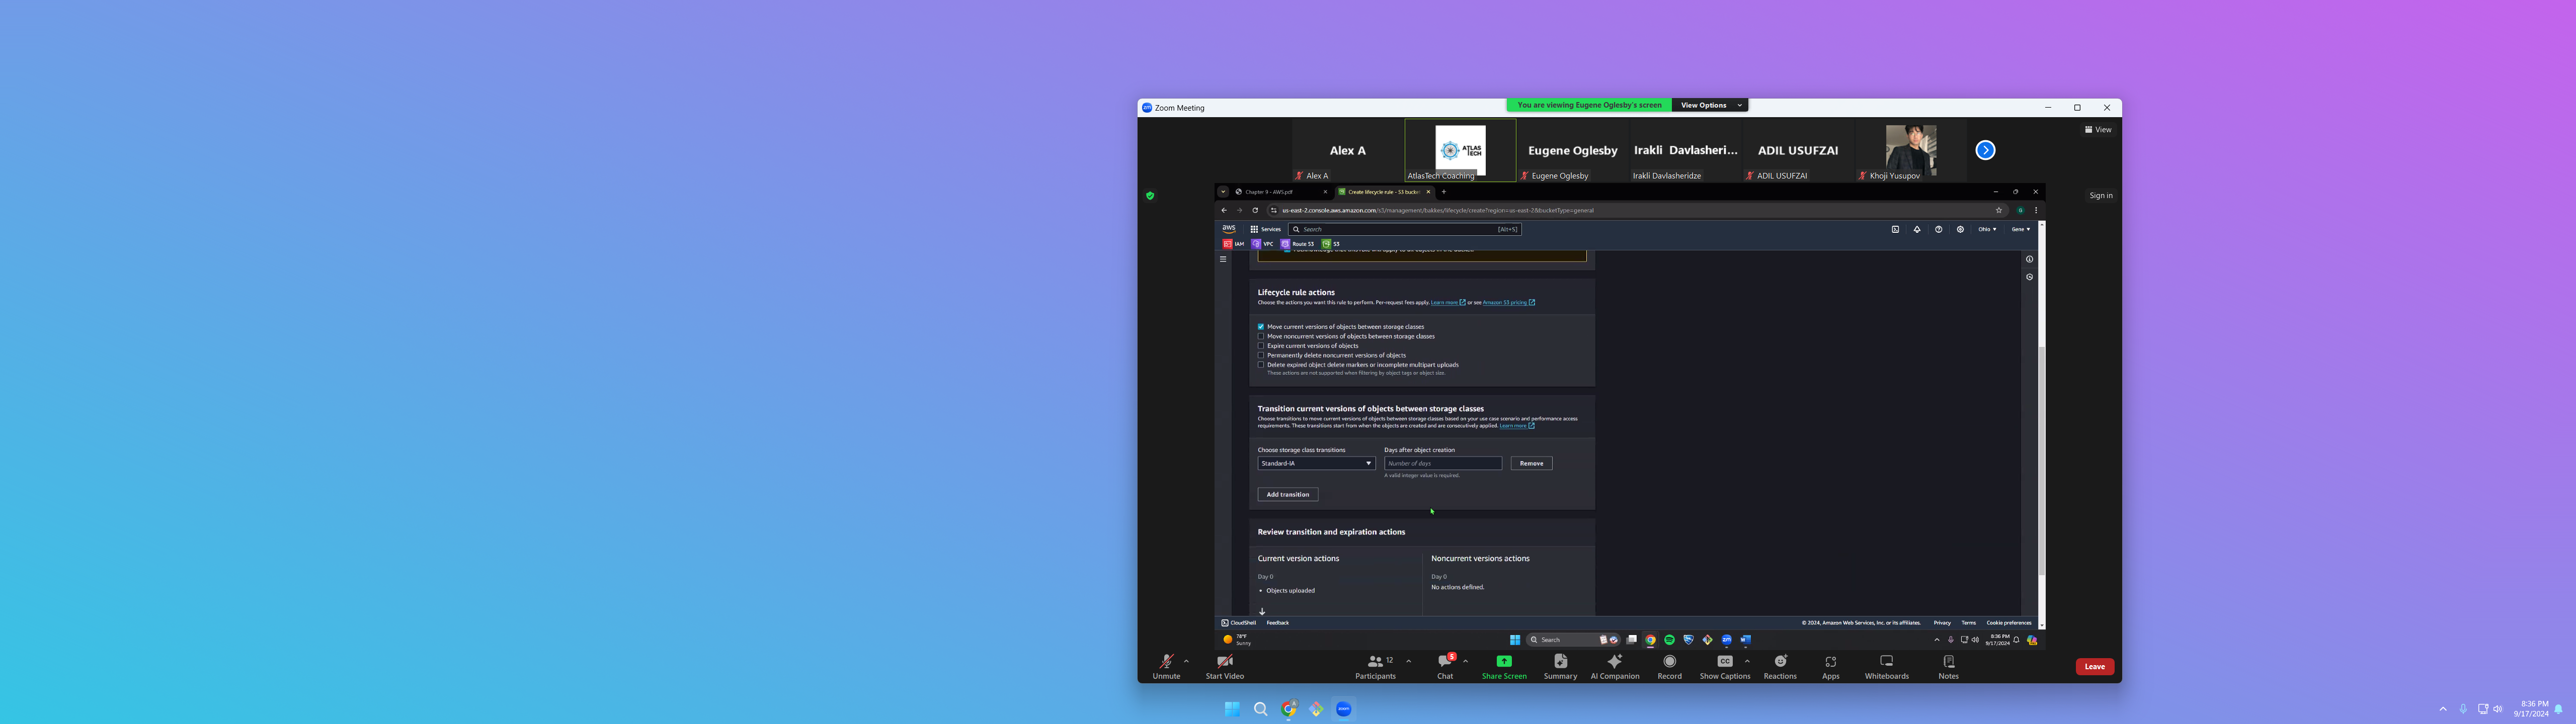This screenshot has width=2576, height=724.
Task: Start recording with the Record icon
Action: click(x=1669, y=661)
